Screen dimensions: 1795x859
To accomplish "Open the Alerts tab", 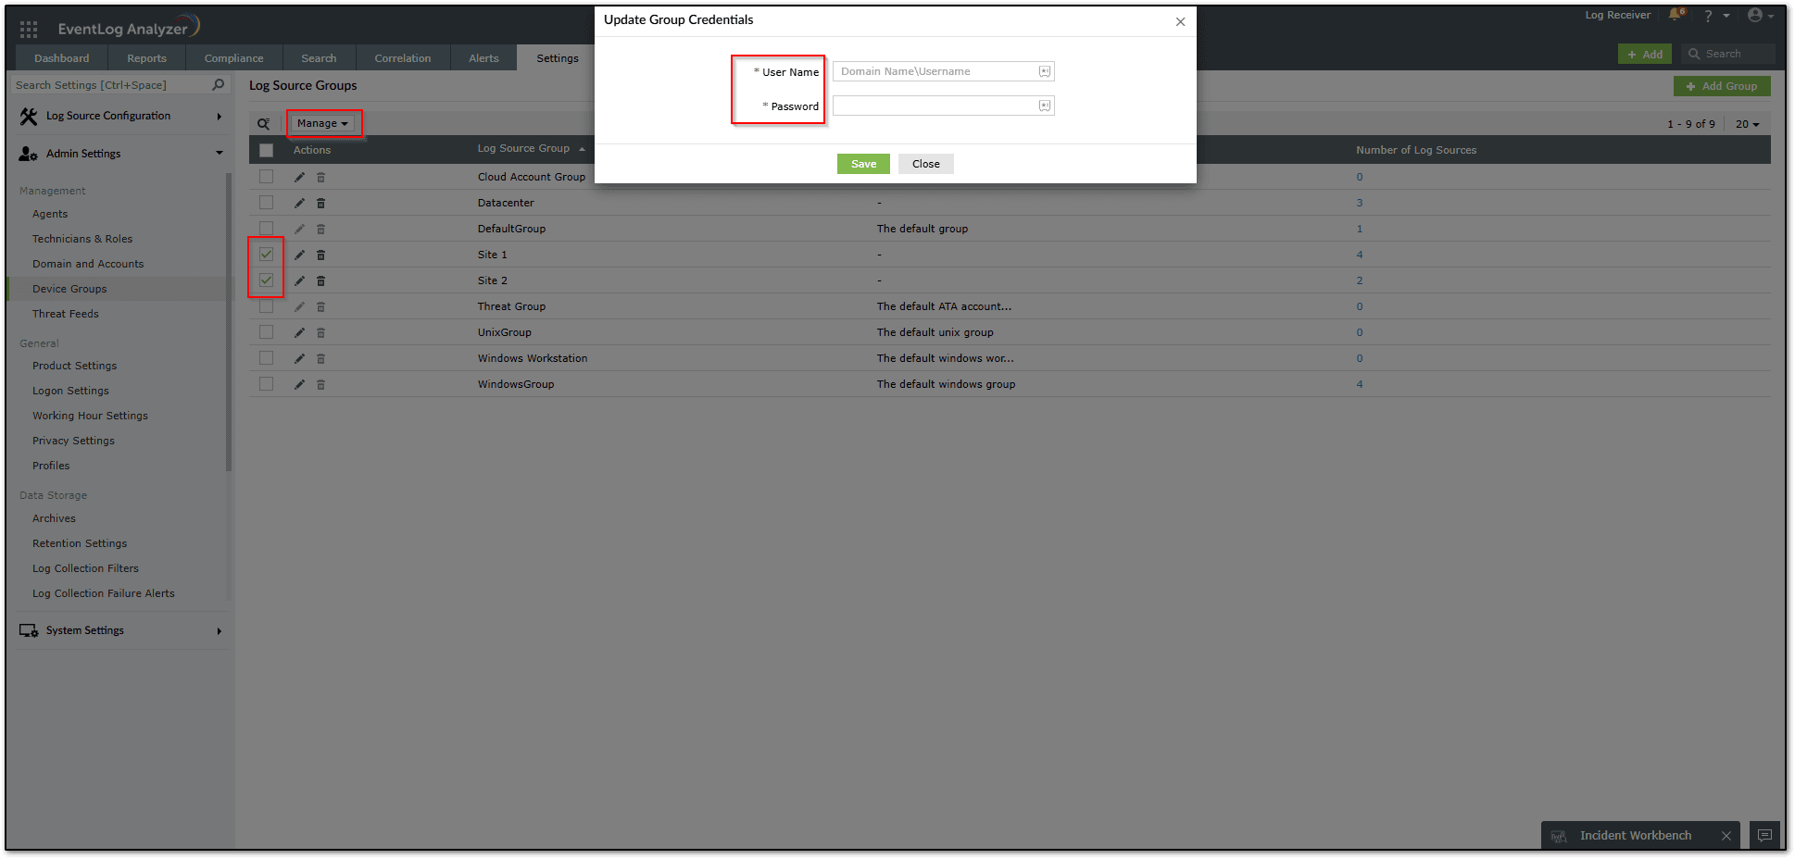I will [x=483, y=58].
